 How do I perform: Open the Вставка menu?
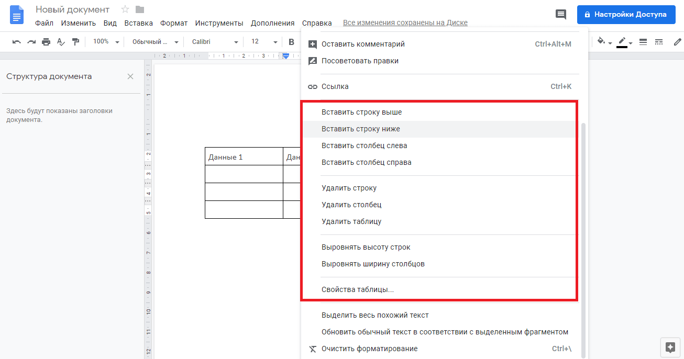click(138, 23)
